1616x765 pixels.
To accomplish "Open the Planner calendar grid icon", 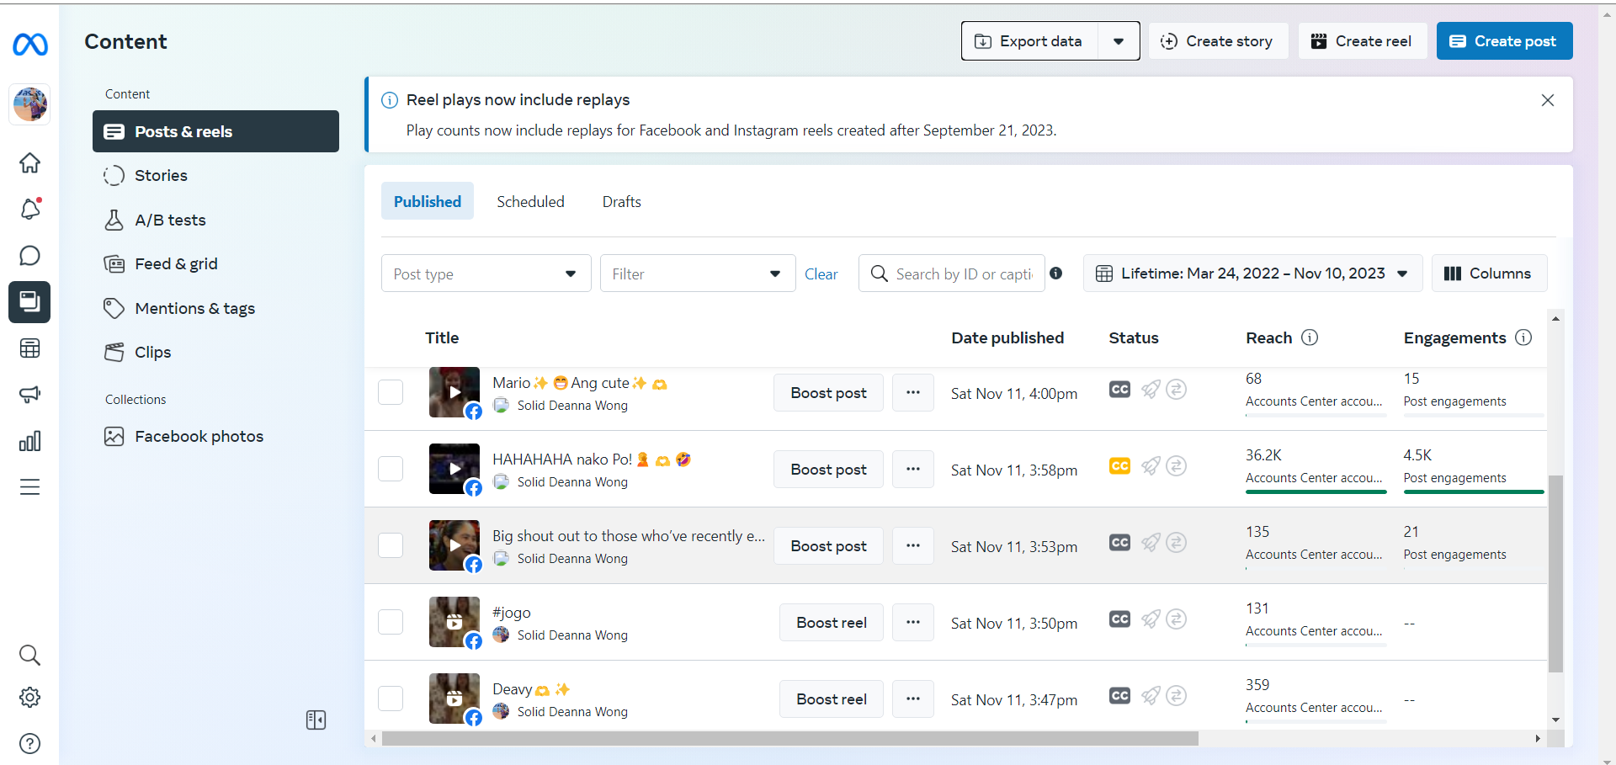I will click(x=29, y=348).
